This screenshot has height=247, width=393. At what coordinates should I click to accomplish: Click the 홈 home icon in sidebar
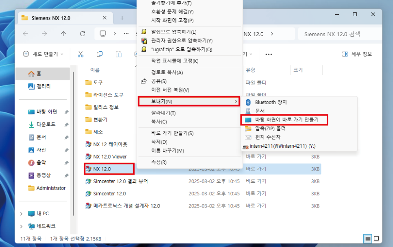31,74
